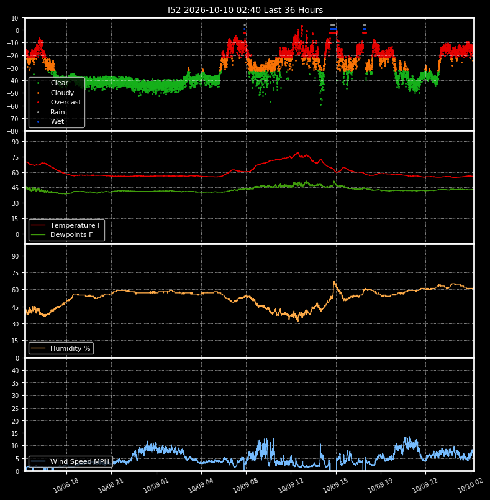Click the red dot marker beside 'Overcast'

[39, 103]
